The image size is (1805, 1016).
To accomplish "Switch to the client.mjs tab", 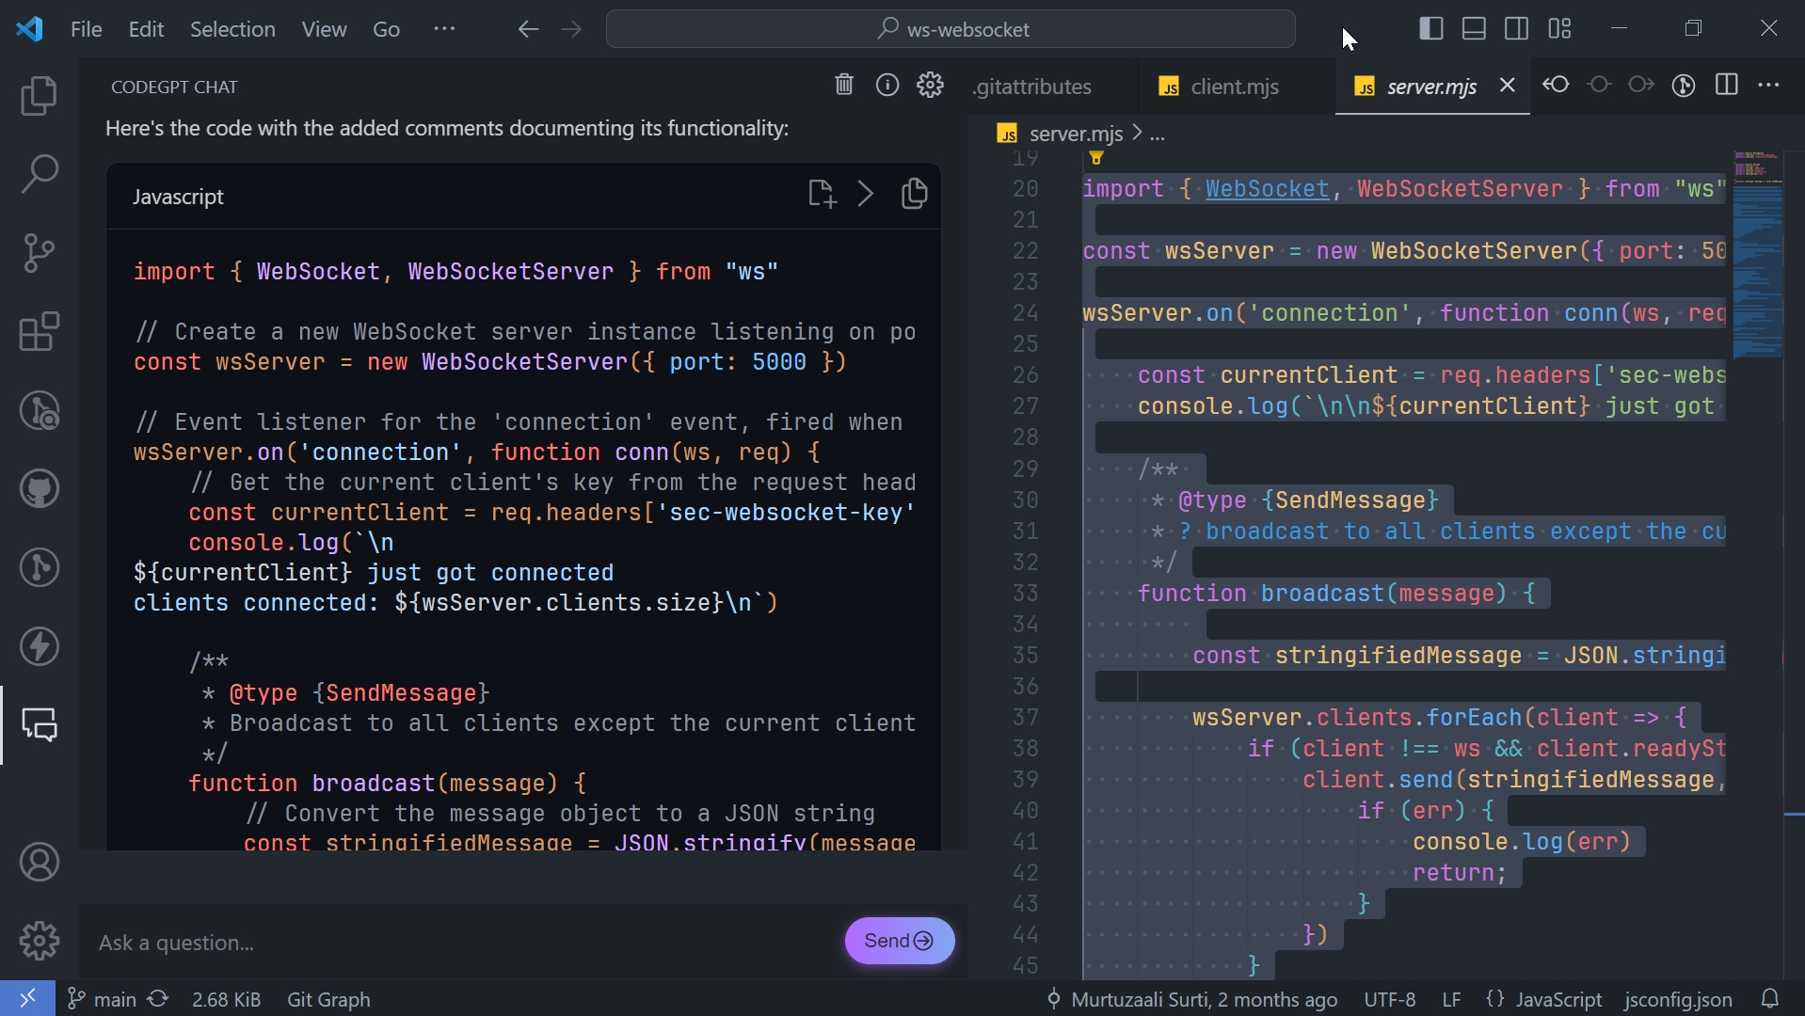I will click(x=1234, y=87).
